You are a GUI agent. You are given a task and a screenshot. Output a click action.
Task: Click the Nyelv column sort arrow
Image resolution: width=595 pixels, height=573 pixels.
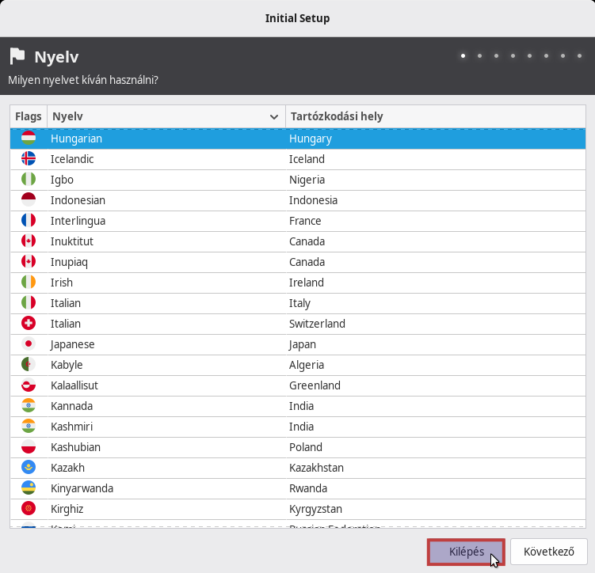(274, 117)
